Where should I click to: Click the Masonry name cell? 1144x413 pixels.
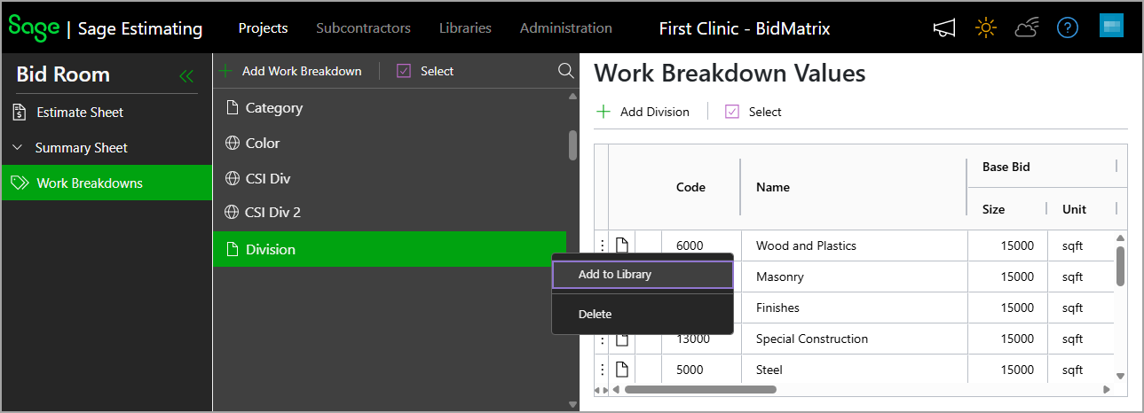(x=854, y=277)
